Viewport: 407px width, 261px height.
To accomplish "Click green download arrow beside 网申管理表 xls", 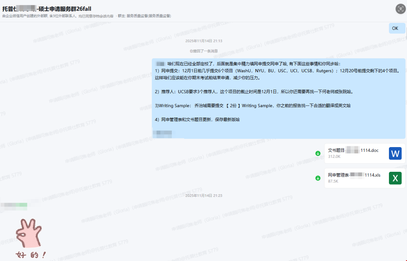I will [x=318, y=178].
